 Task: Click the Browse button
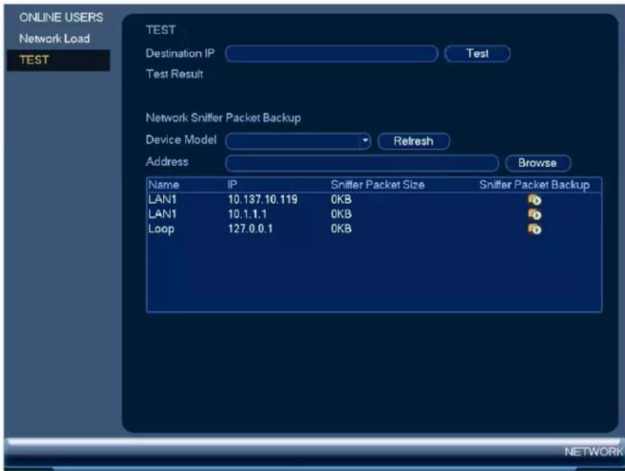click(538, 163)
